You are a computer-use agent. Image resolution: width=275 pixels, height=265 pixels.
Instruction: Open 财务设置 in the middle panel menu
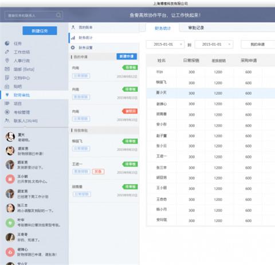104,48
